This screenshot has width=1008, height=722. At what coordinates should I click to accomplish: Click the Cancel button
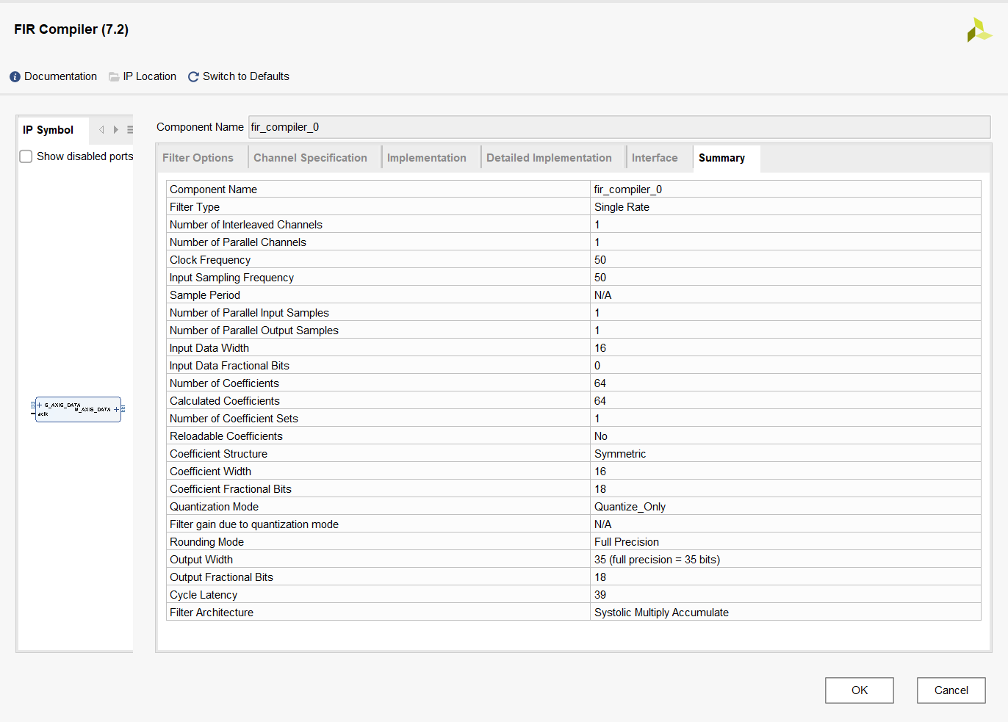pyautogui.click(x=951, y=690)
